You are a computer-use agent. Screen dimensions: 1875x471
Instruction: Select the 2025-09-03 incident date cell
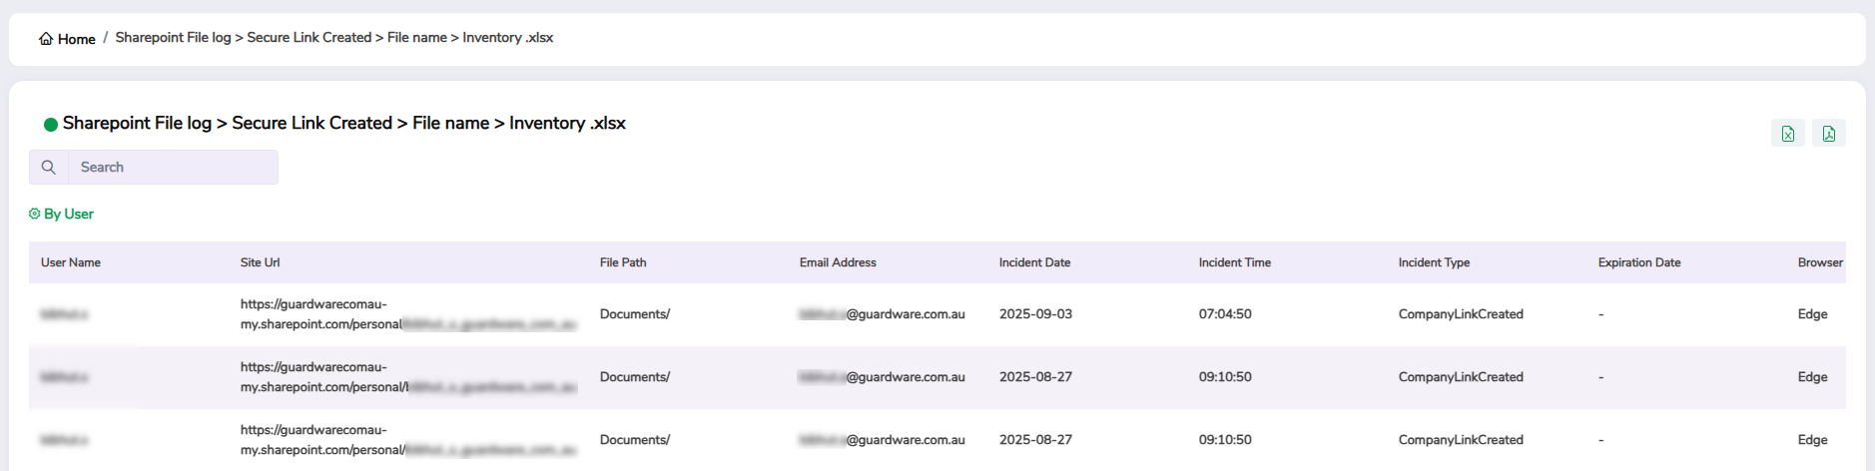pyautogui.click(x=1035, y=314)
